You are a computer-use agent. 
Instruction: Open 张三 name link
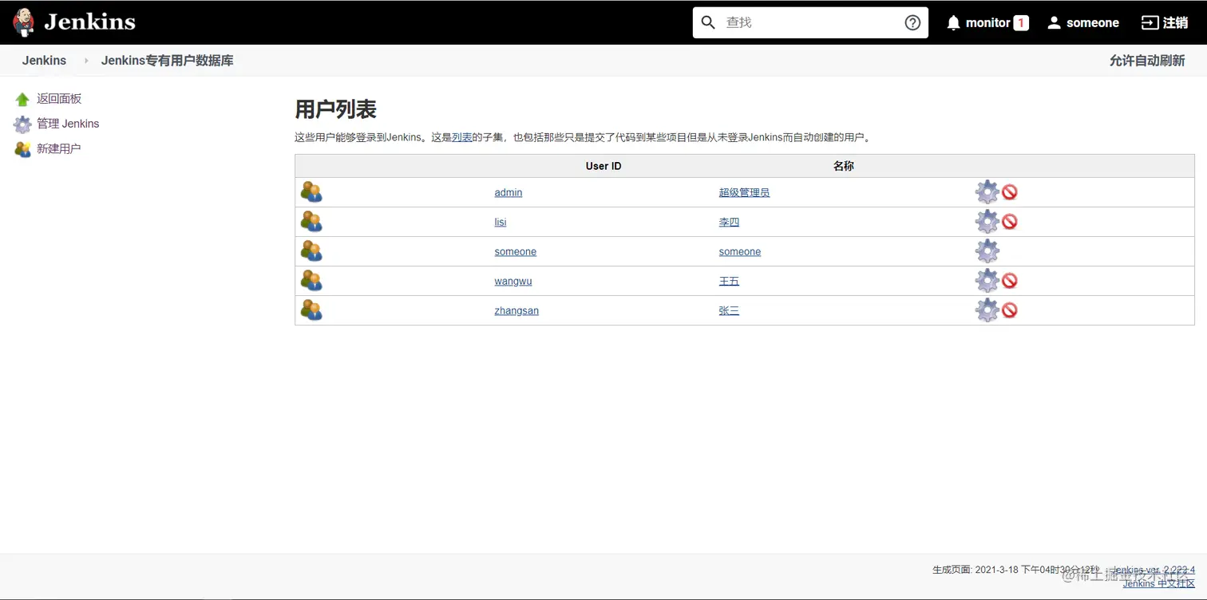coord(729,310)
